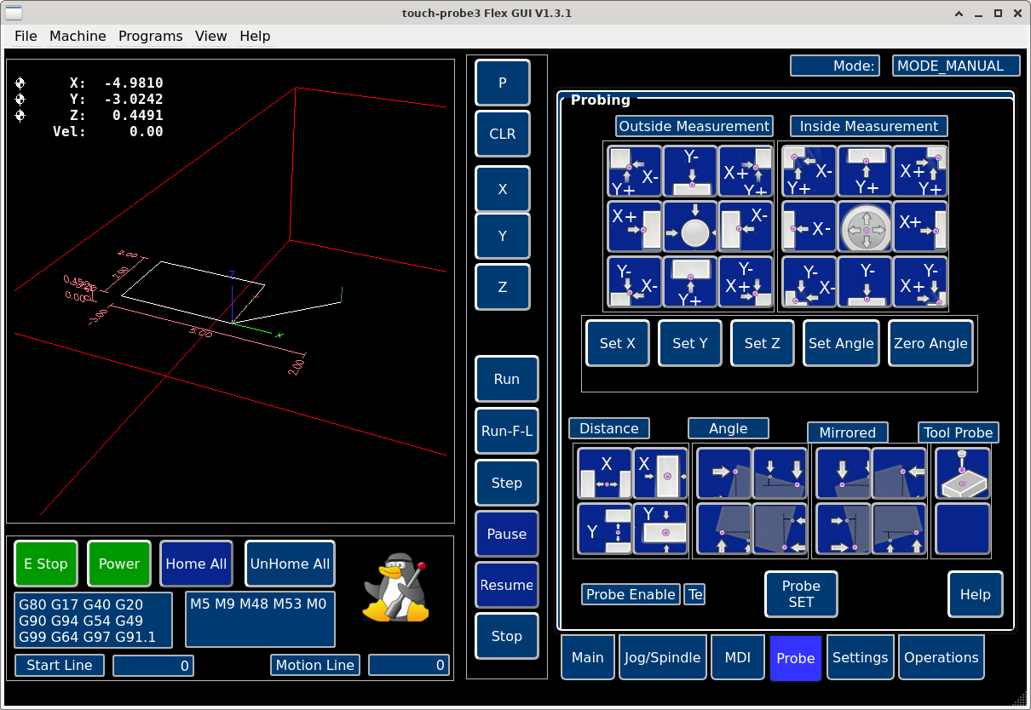Select outside Y- edge probe icon
The height and width of the screenshot is (710, 1031).
(690, 171)
